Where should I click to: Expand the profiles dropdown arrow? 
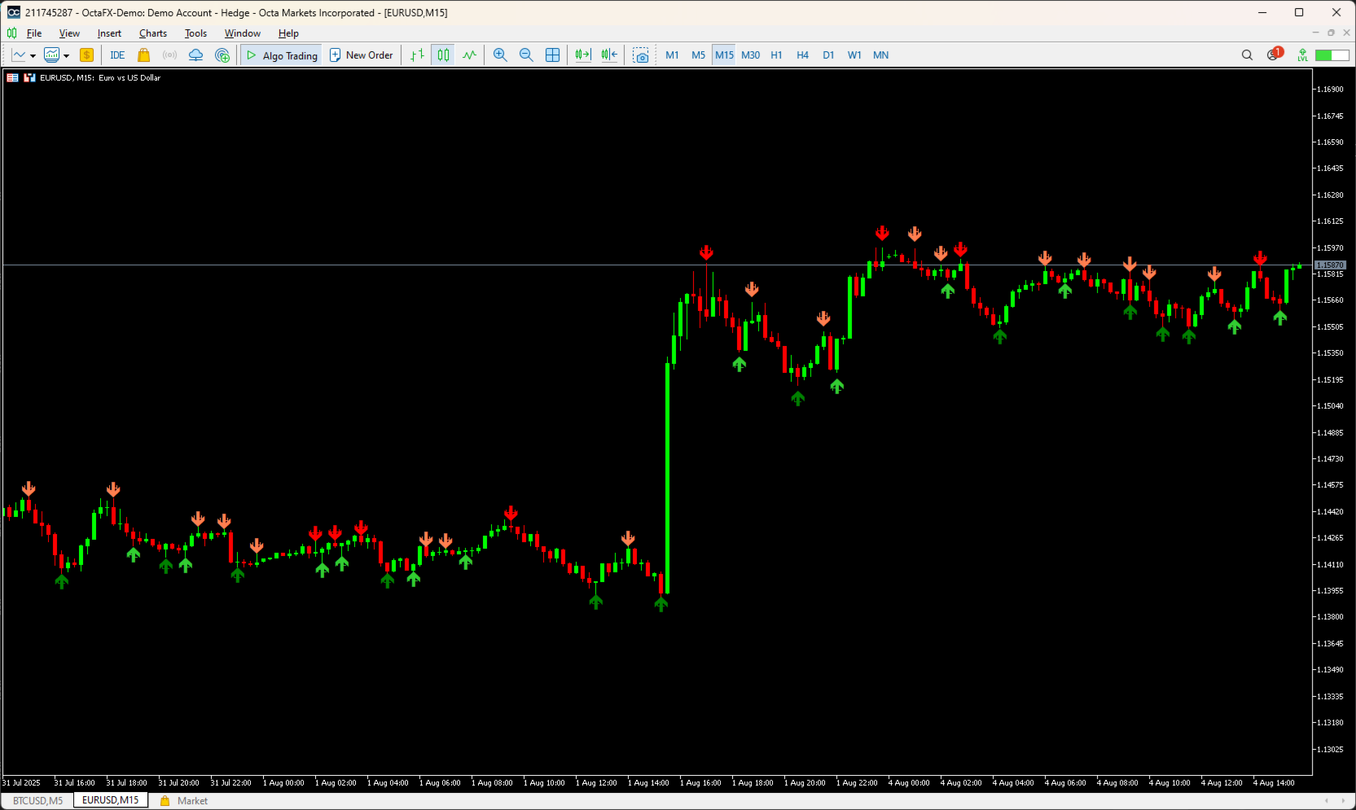click(x=66, y=55)
